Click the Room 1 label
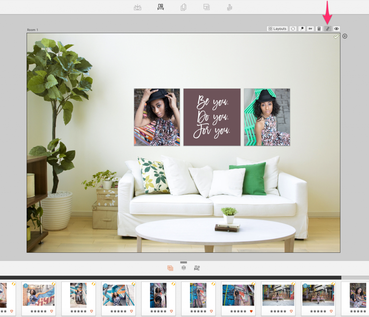This screenshot has height=317, width=369. pos(32,30)
